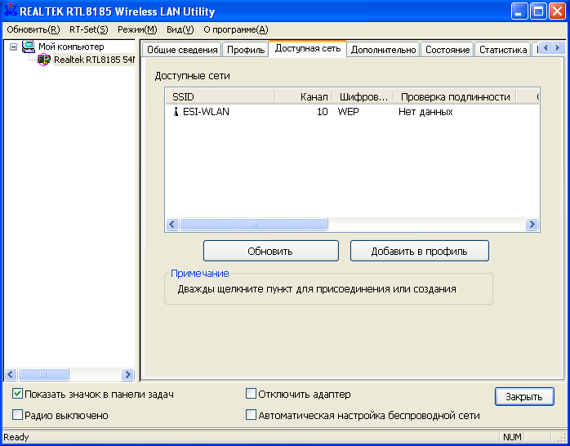The width and height of the screenshot is (570, 446).
Task: Click the Закрыть button
Action: point(524,396)
